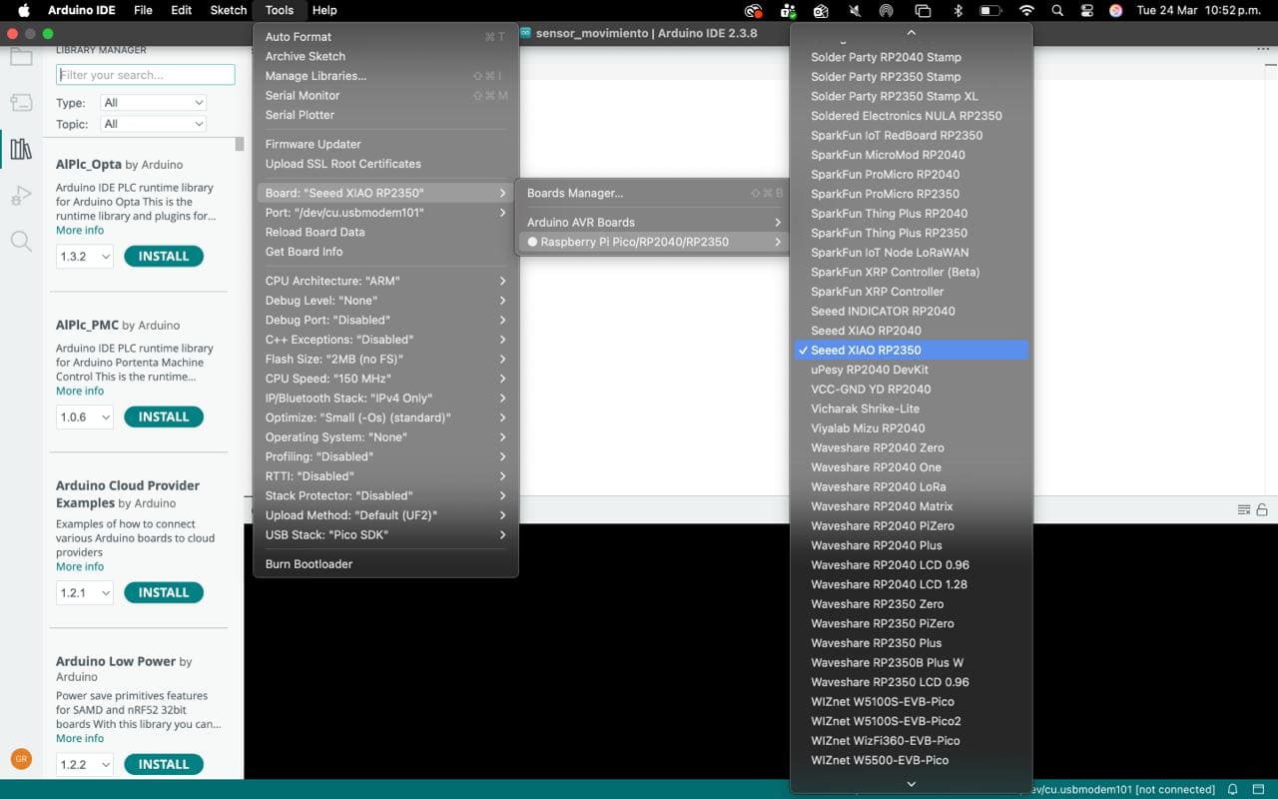Open the Search magnifier sidebar icon
Screen dimensions: 1278x799
[x=21, y=241]
